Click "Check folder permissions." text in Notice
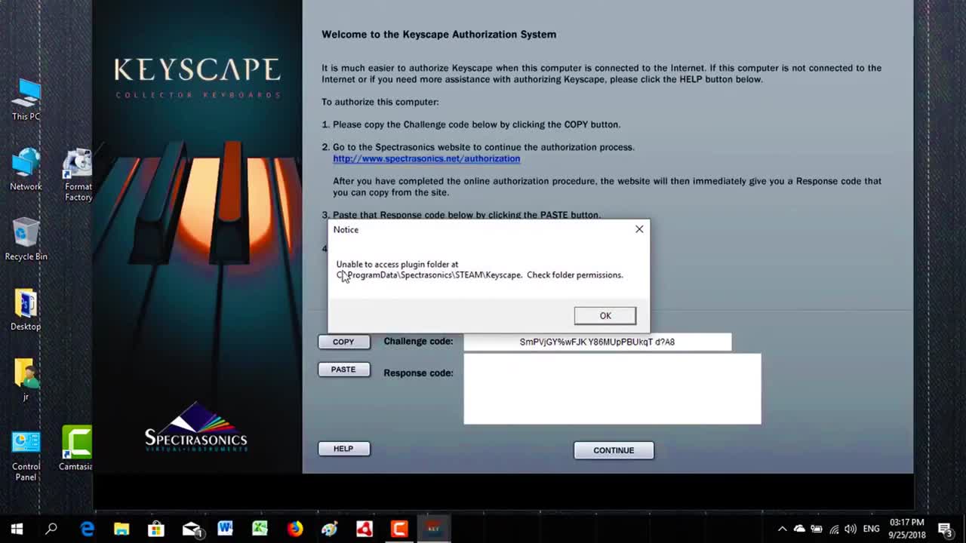The image size is (966, 543). point(575,275)
